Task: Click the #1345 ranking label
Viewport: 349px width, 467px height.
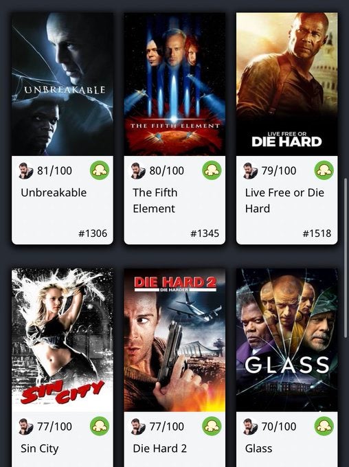Action: pyautogui.click(x=205, y=233)
